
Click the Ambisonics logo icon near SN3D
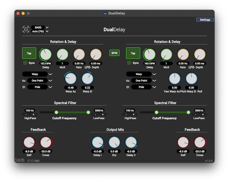pos(26,29)
